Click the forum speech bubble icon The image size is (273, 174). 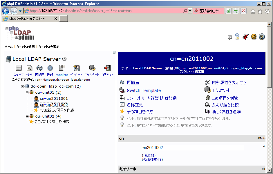click(230, 37)
